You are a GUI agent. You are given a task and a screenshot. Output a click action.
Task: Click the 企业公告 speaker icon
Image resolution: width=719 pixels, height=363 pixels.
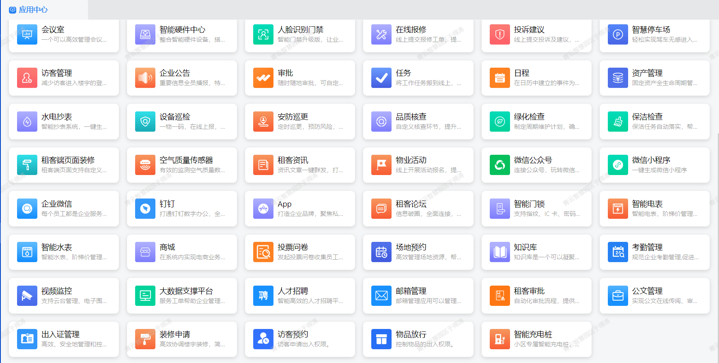(145, 78)
